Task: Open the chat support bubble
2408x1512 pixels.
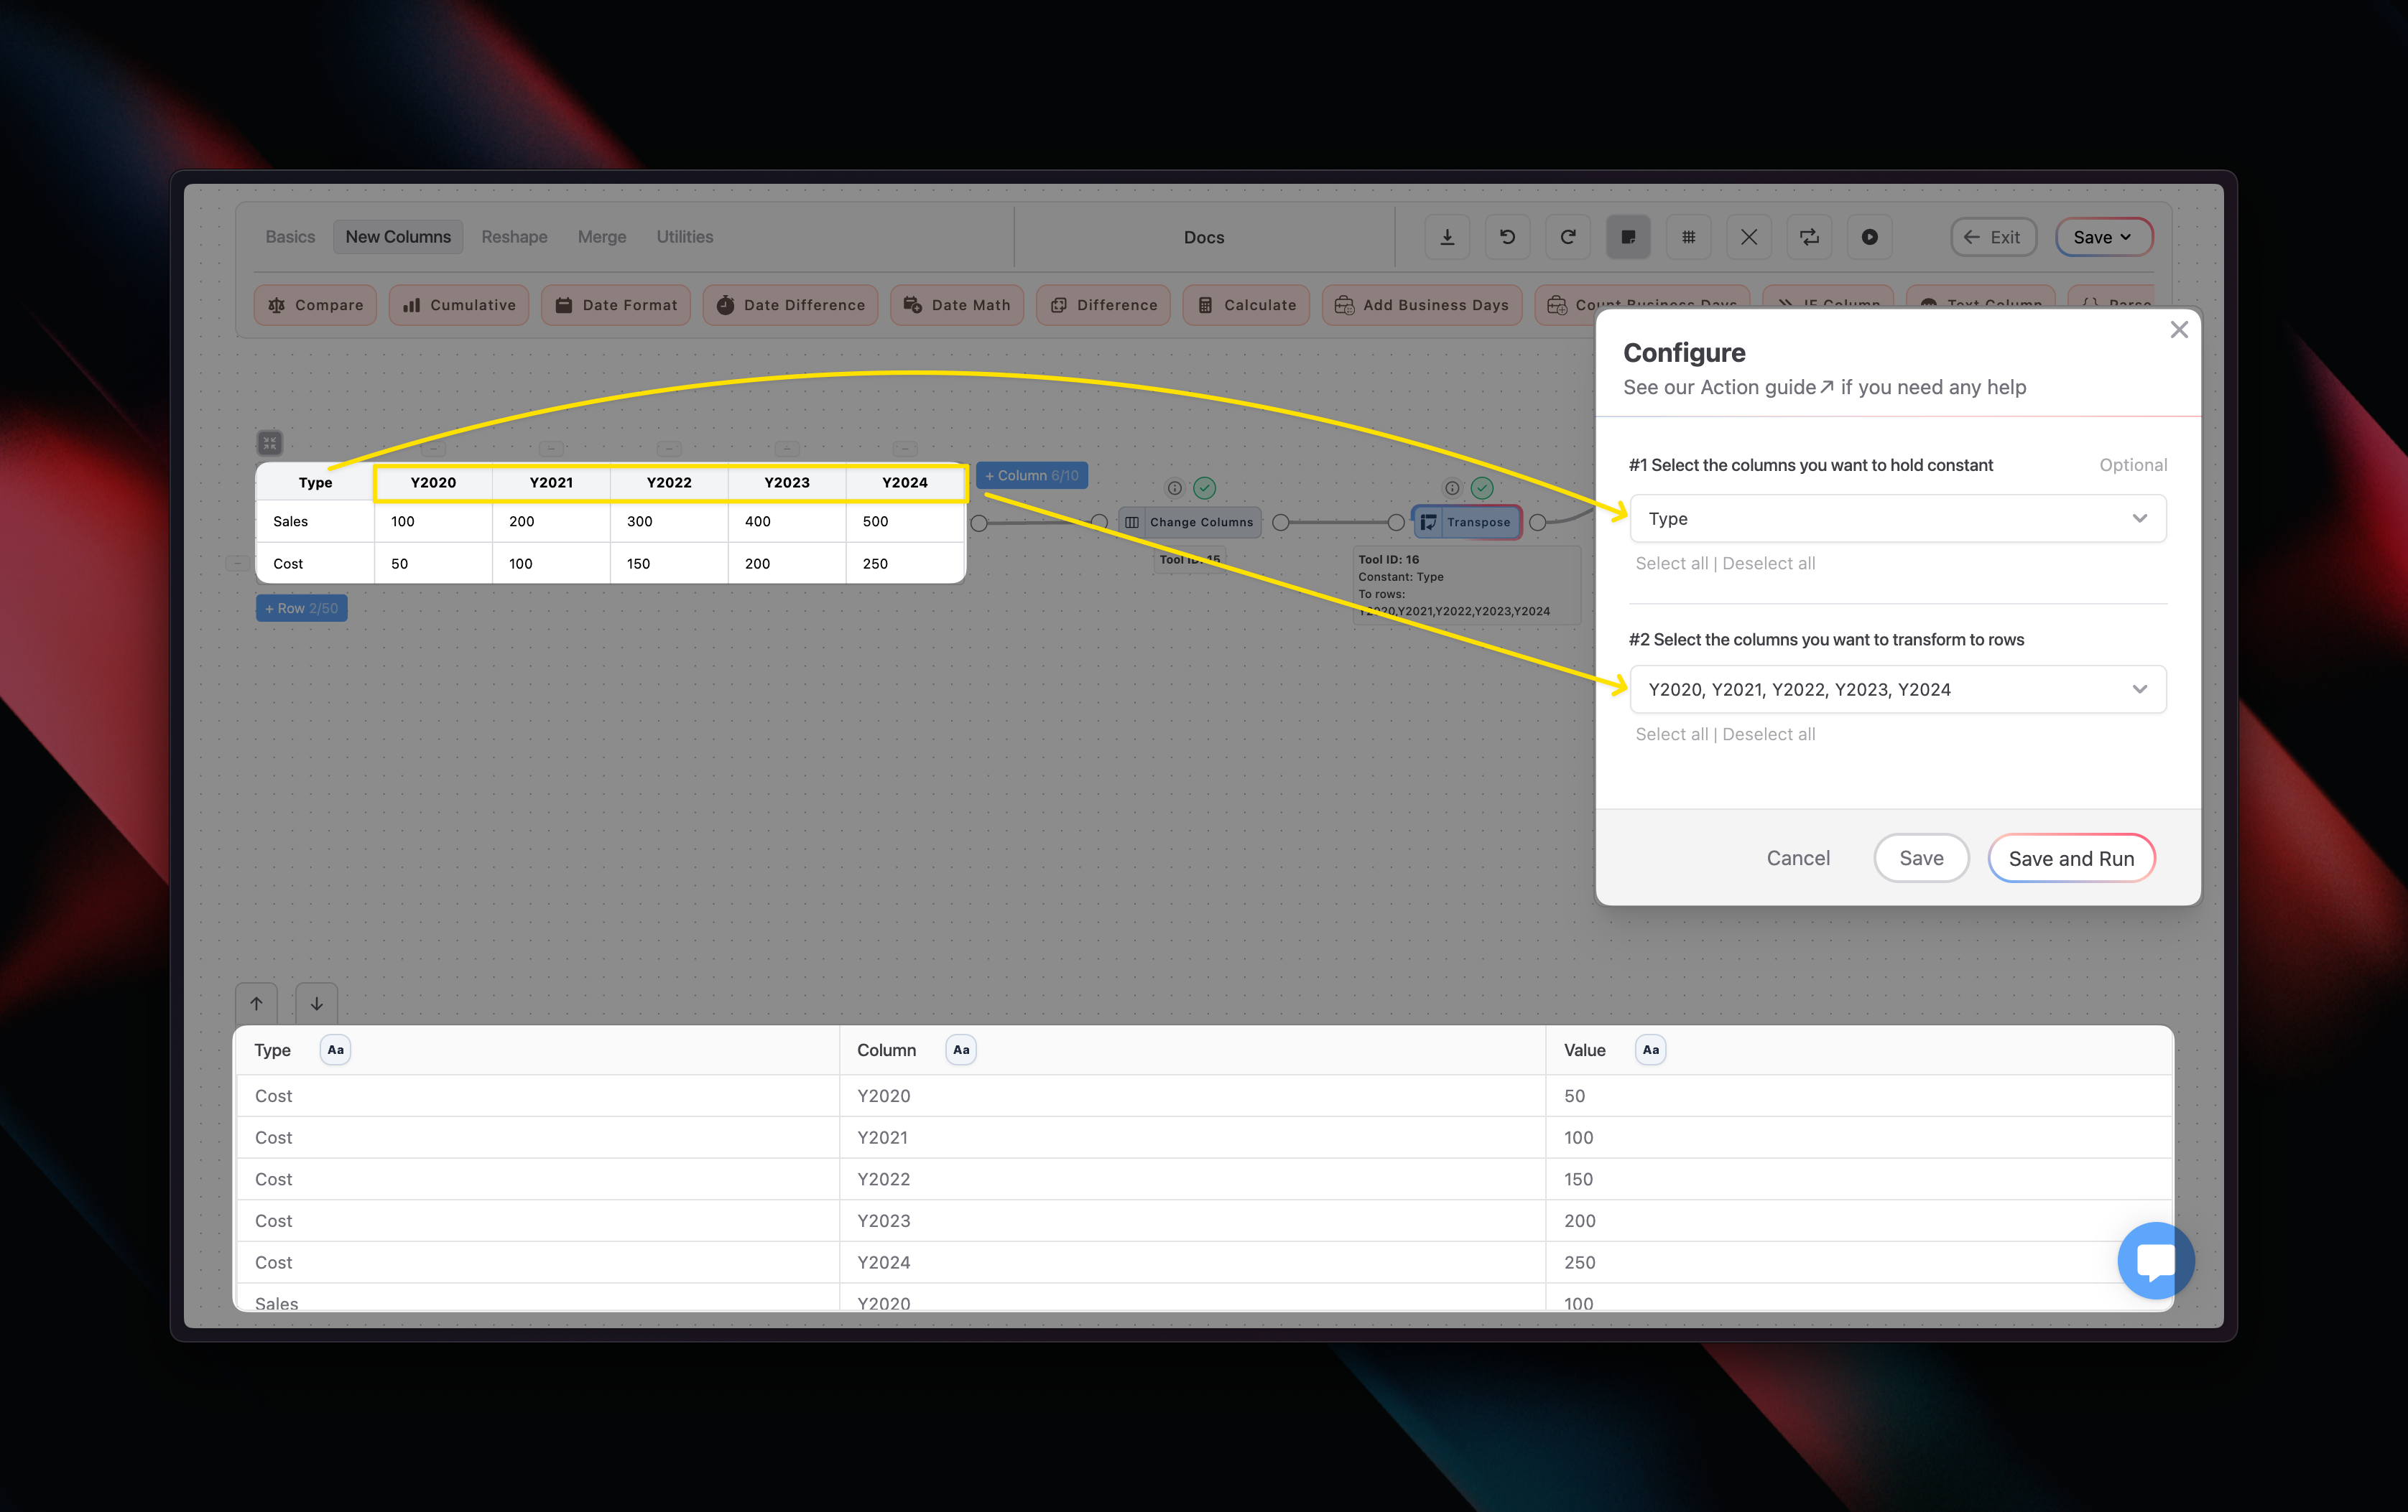Action: pos(2156,1261)
